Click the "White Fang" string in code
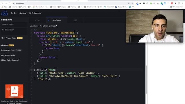Viewport: 185px width, 104px height. click(57, 73)
